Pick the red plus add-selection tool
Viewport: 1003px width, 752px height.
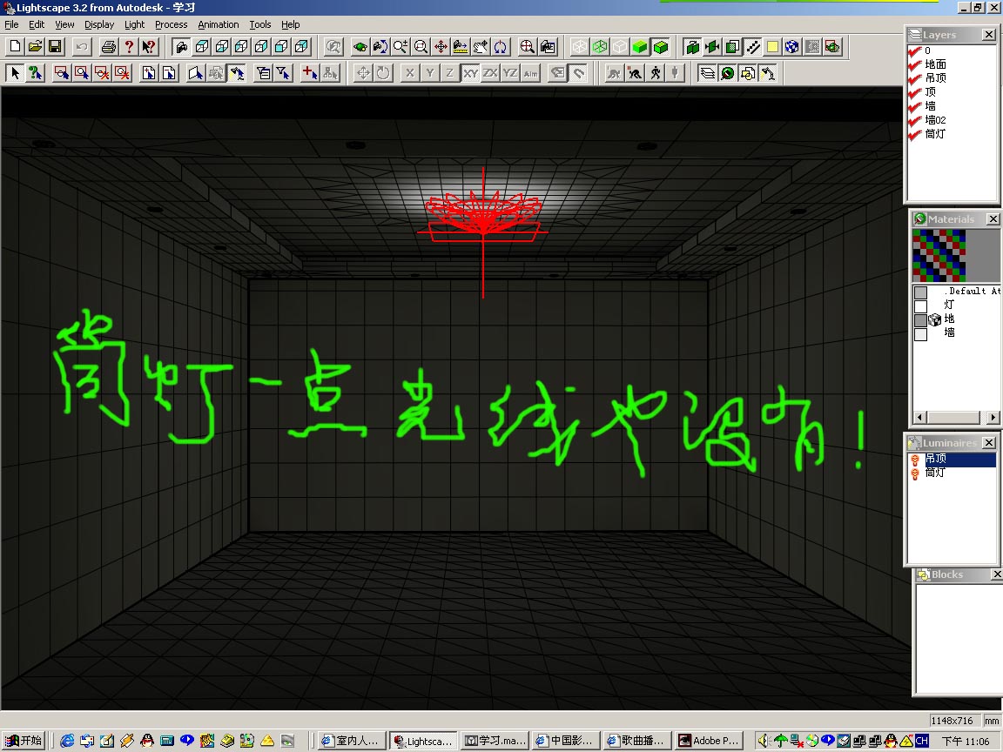(x=310, y=73)
